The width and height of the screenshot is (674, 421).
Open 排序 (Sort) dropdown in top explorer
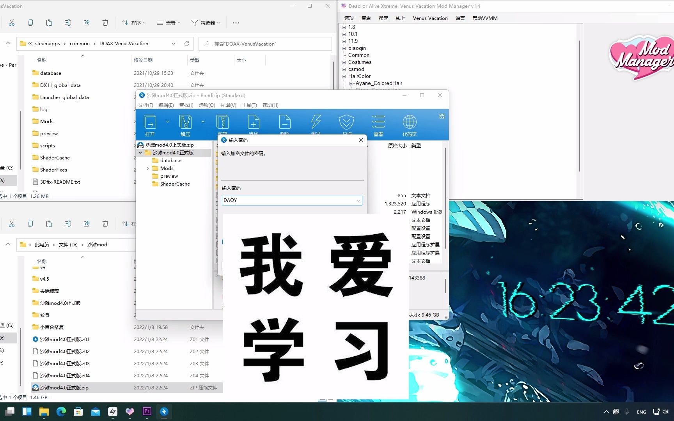tap(134, 23)
